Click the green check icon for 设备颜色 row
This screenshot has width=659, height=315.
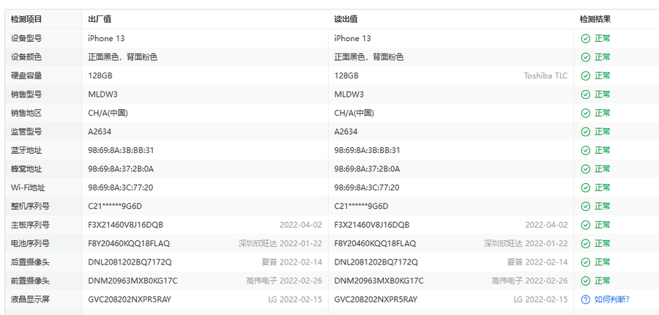tap(586, 57)
